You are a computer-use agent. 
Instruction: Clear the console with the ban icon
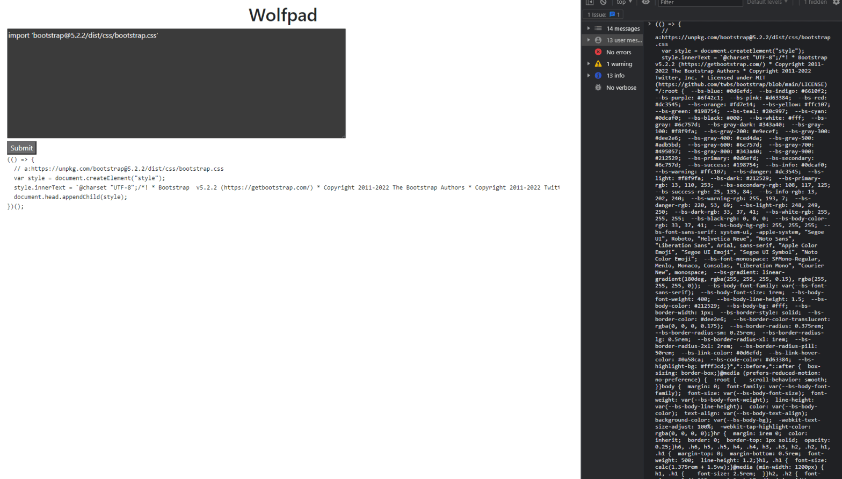603,2
